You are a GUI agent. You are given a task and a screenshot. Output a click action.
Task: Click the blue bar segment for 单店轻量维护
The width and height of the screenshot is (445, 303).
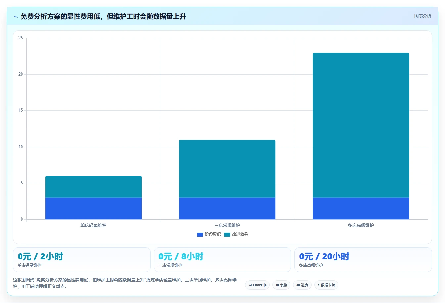coord(93,208)
